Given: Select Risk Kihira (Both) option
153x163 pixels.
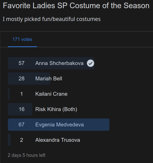Looking at the screenshot, I should point(56,109).
